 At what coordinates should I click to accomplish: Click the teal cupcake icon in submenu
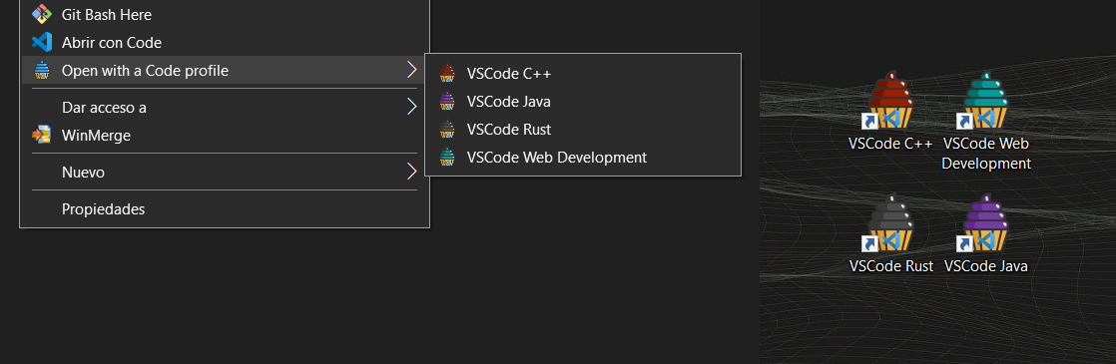click(447, 158)
